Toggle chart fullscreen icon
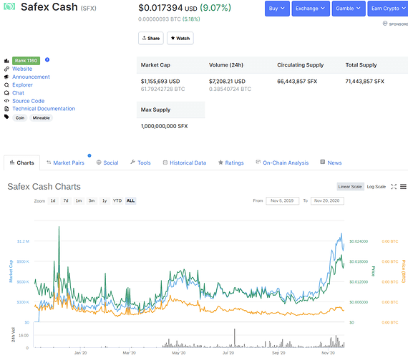This screenshot has height=358, width=408. coord(394,187)
